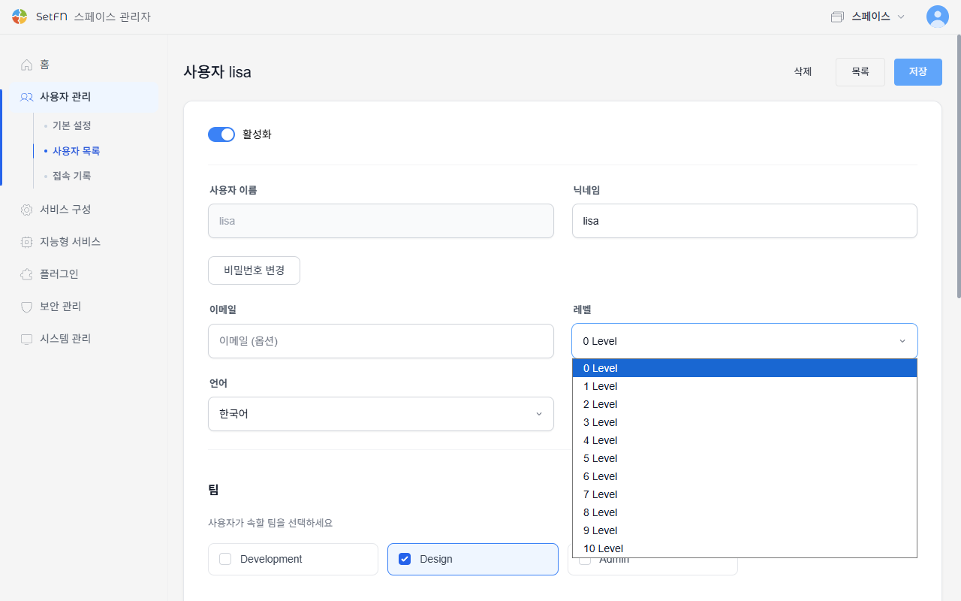Select 9 Level option
This screenshot has width=961, height=601.
click(745, 530)
